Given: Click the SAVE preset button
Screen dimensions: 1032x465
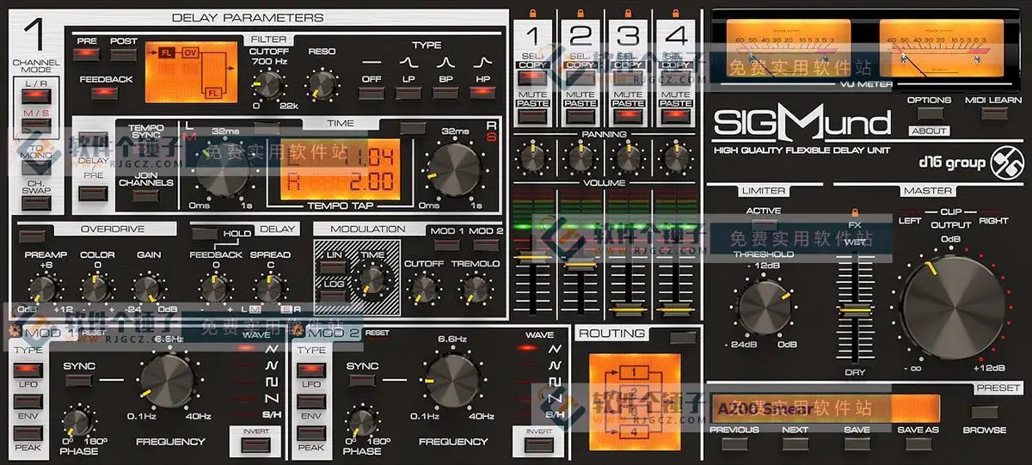Looking at the screenshot, I should coord(857,444).
